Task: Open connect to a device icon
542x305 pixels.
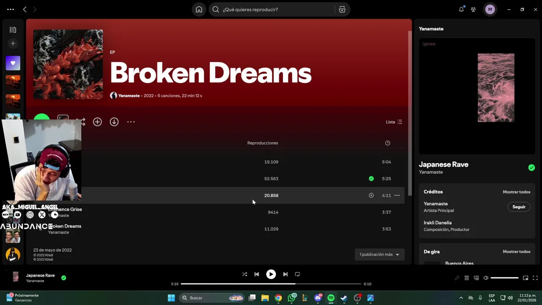Action: [476, 278]
